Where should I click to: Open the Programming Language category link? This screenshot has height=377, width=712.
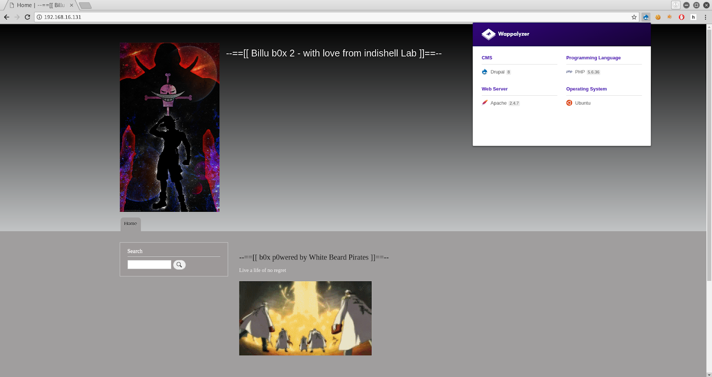tap(593, 58)
